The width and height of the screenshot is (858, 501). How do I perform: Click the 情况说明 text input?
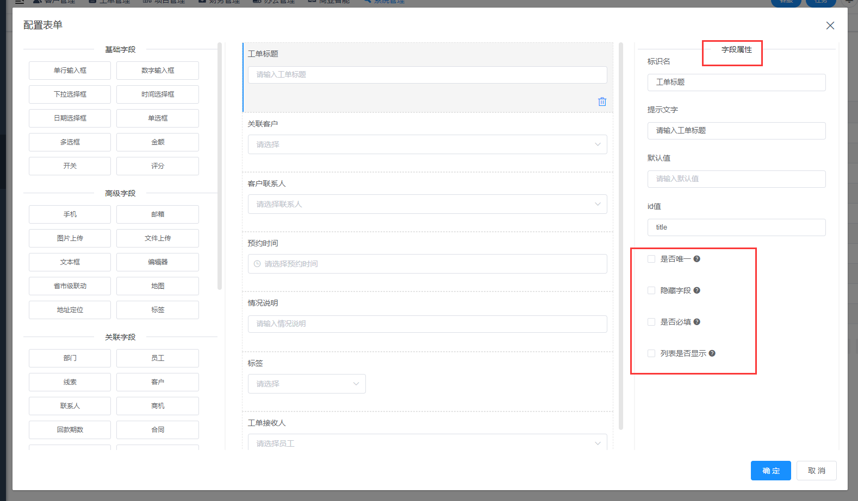tap(427, 324)
